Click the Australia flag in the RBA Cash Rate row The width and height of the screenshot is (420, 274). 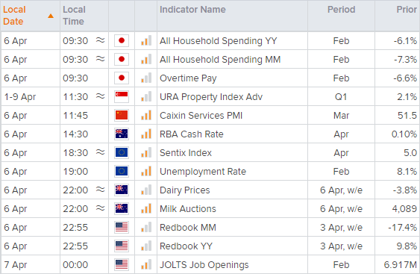pyautogui.click(x=122, y=134)
